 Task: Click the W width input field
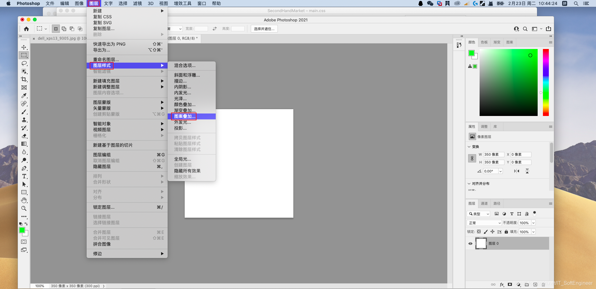494,154
